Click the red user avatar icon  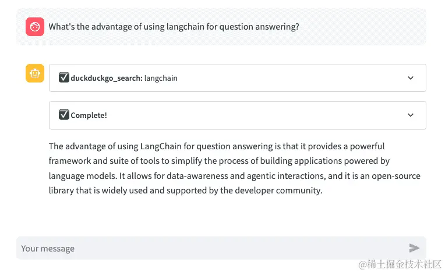tap(35, 27)
